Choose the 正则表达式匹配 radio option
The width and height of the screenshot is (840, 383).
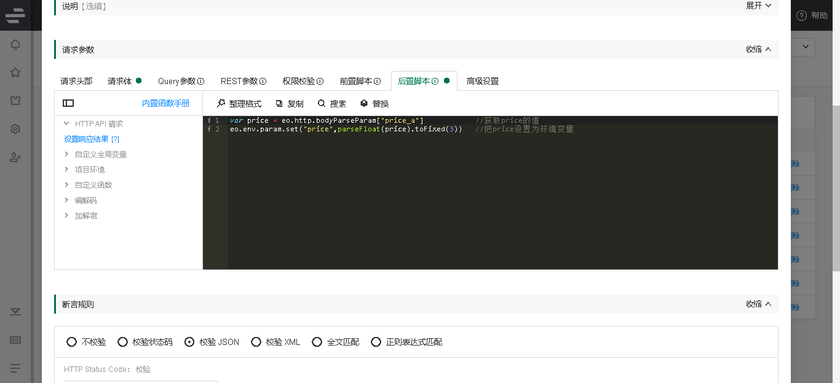pos(376,342)
